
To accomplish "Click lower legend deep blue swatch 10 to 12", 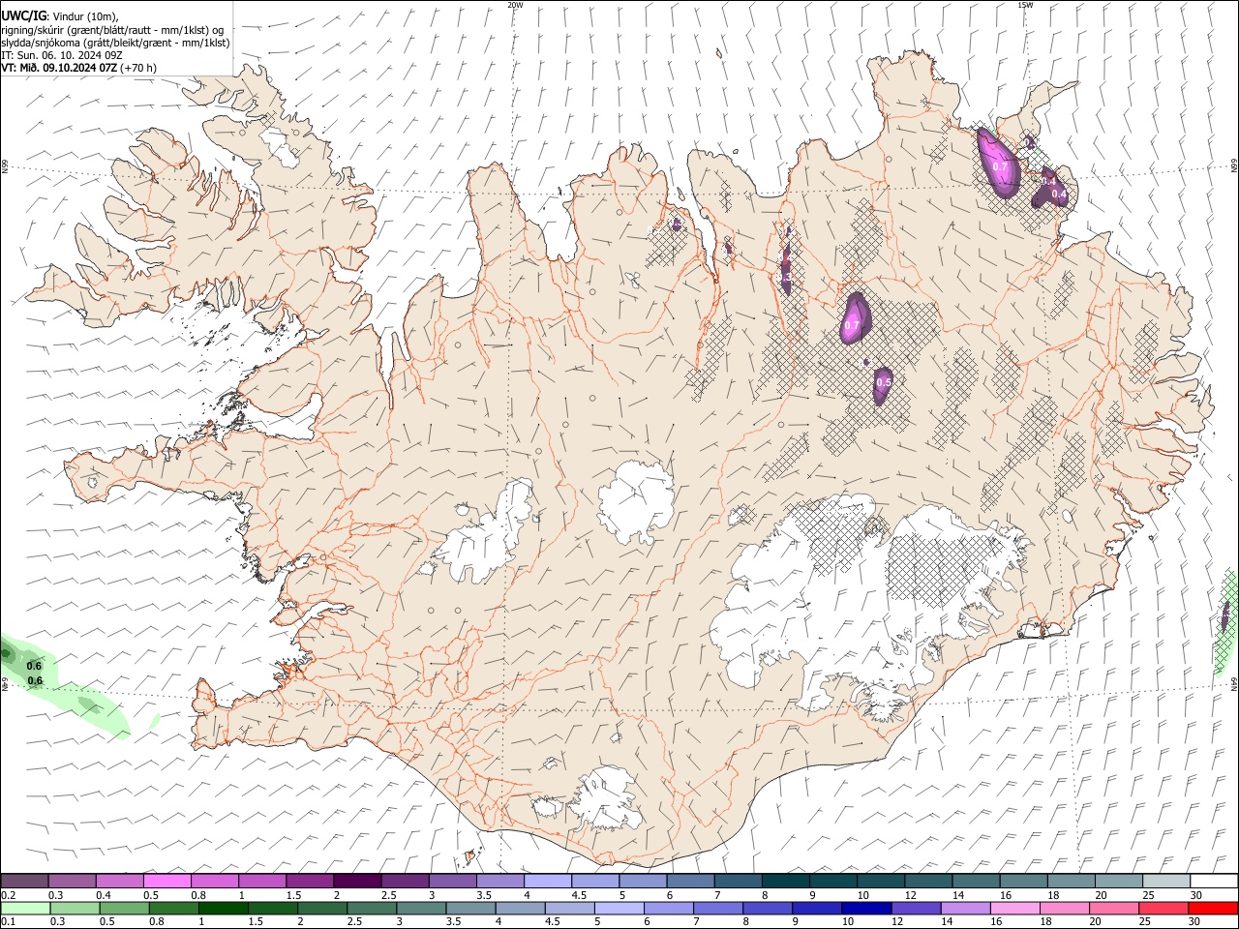I will click(x=866, y=908).
